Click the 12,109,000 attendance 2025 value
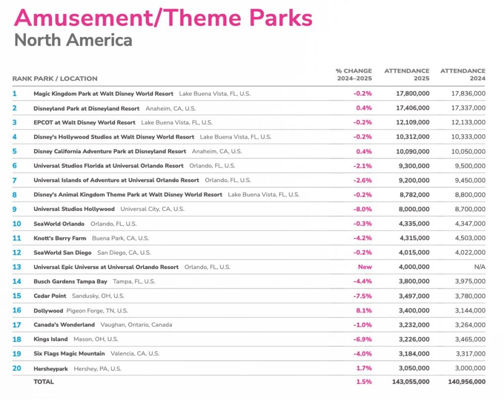Screen dimensions: 504x400 (x=413, y=123)
